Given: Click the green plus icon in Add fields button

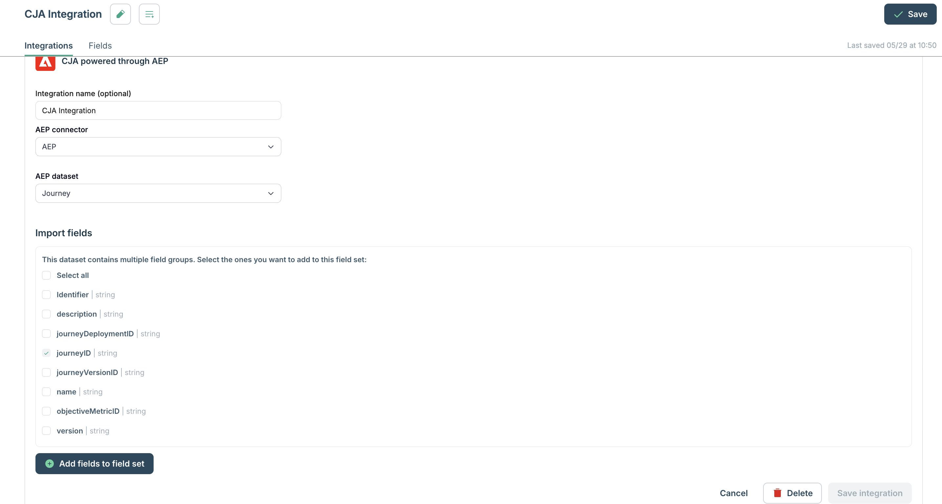Looking at the screenshot, I should tap(50, 463).
